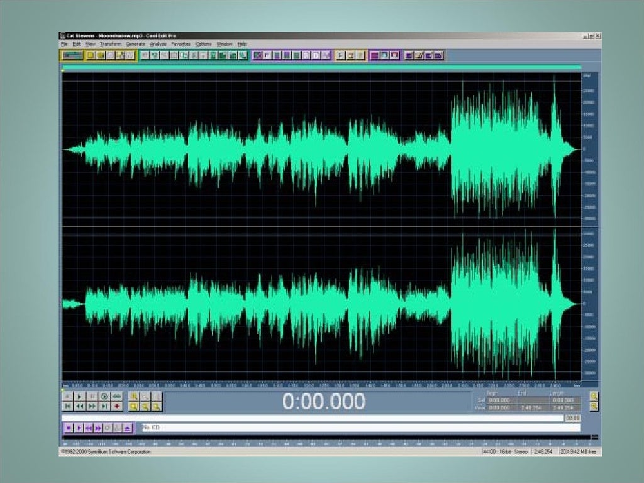Click the red Record button
Image resolution: width=644 pixels, height=483 pixels.
click(x=117, y=406)
